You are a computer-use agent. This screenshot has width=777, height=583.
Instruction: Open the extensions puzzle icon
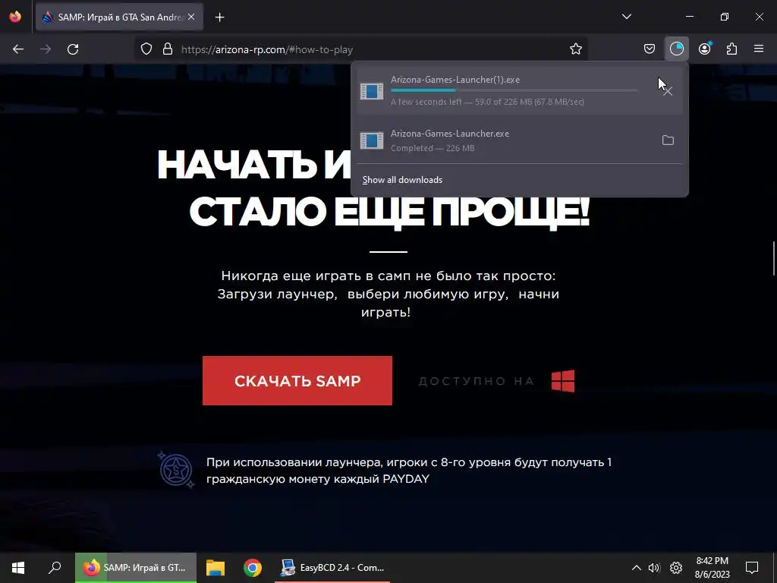click(731, 49)
